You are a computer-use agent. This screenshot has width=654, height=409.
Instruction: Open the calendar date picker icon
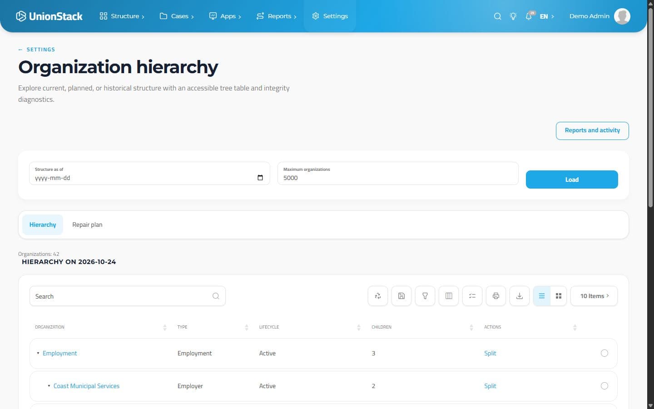260,178
